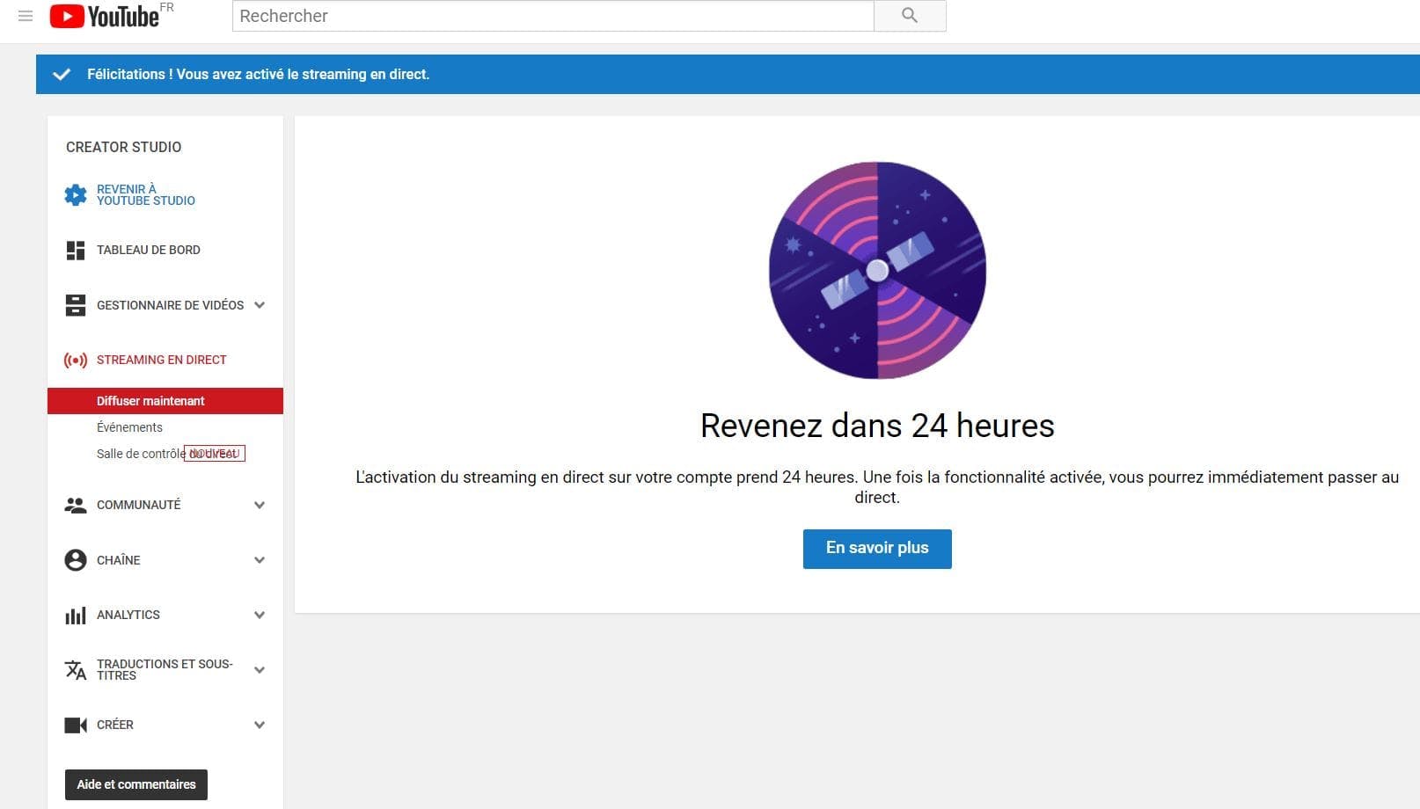This screenshot has height=809, width=1420.
Task: Open Tableau de bord
Action: click(149, 250)
